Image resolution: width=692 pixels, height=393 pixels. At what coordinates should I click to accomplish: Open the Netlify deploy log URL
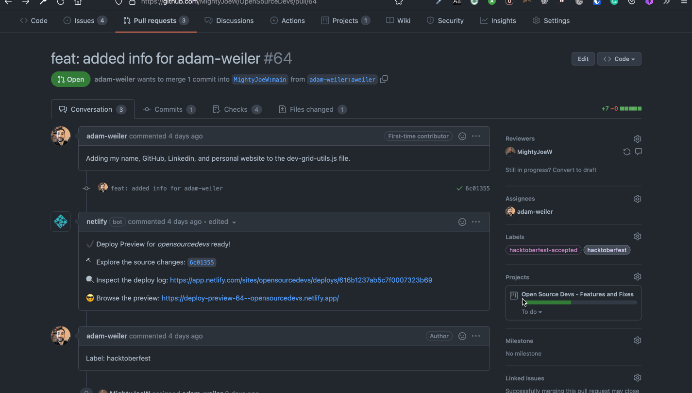(x=301, y=280)
